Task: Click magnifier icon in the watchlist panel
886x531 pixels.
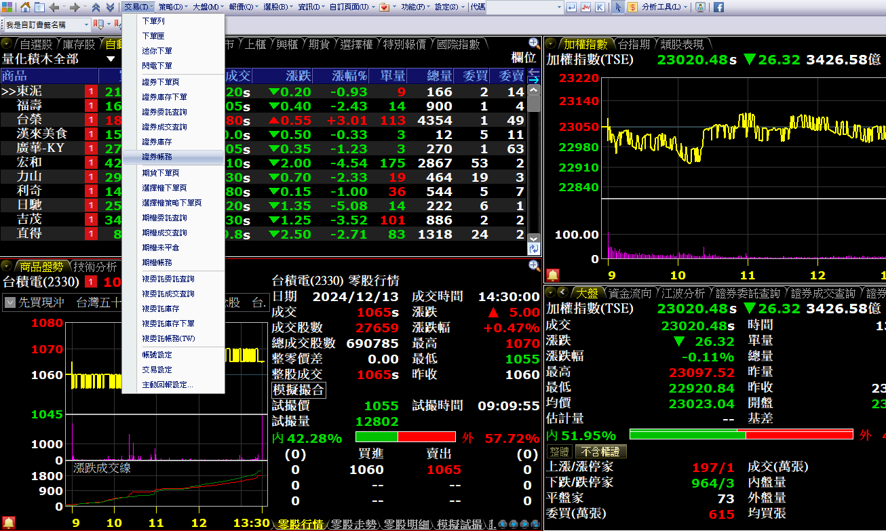Action: [534, 43]
